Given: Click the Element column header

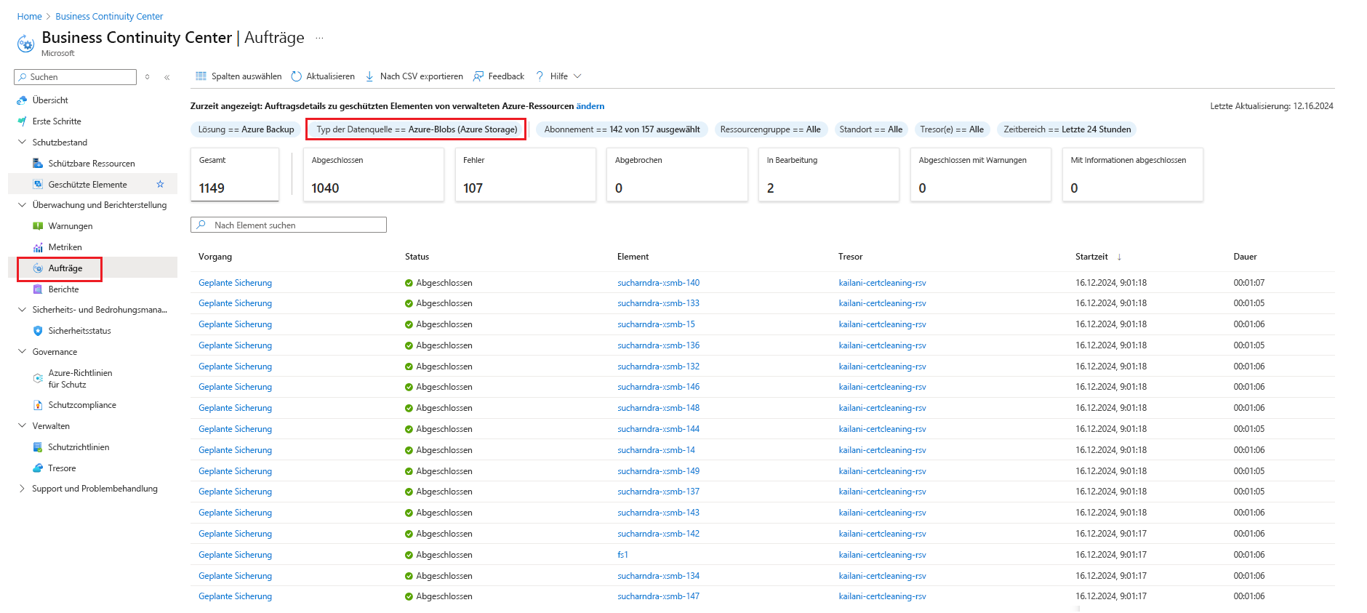Looking at the screenshot, I should click(633, 257).
